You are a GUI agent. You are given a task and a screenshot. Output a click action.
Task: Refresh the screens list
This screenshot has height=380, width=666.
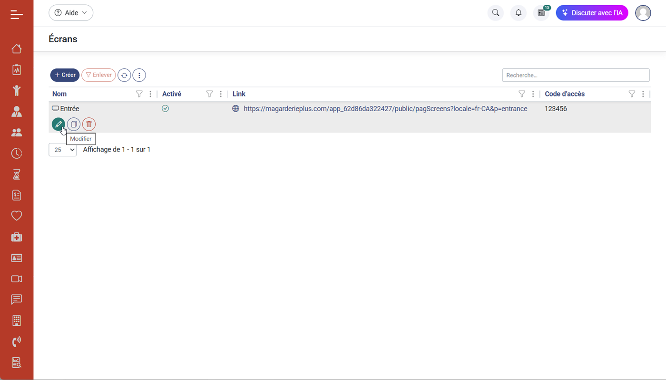(x=124, y=75)
